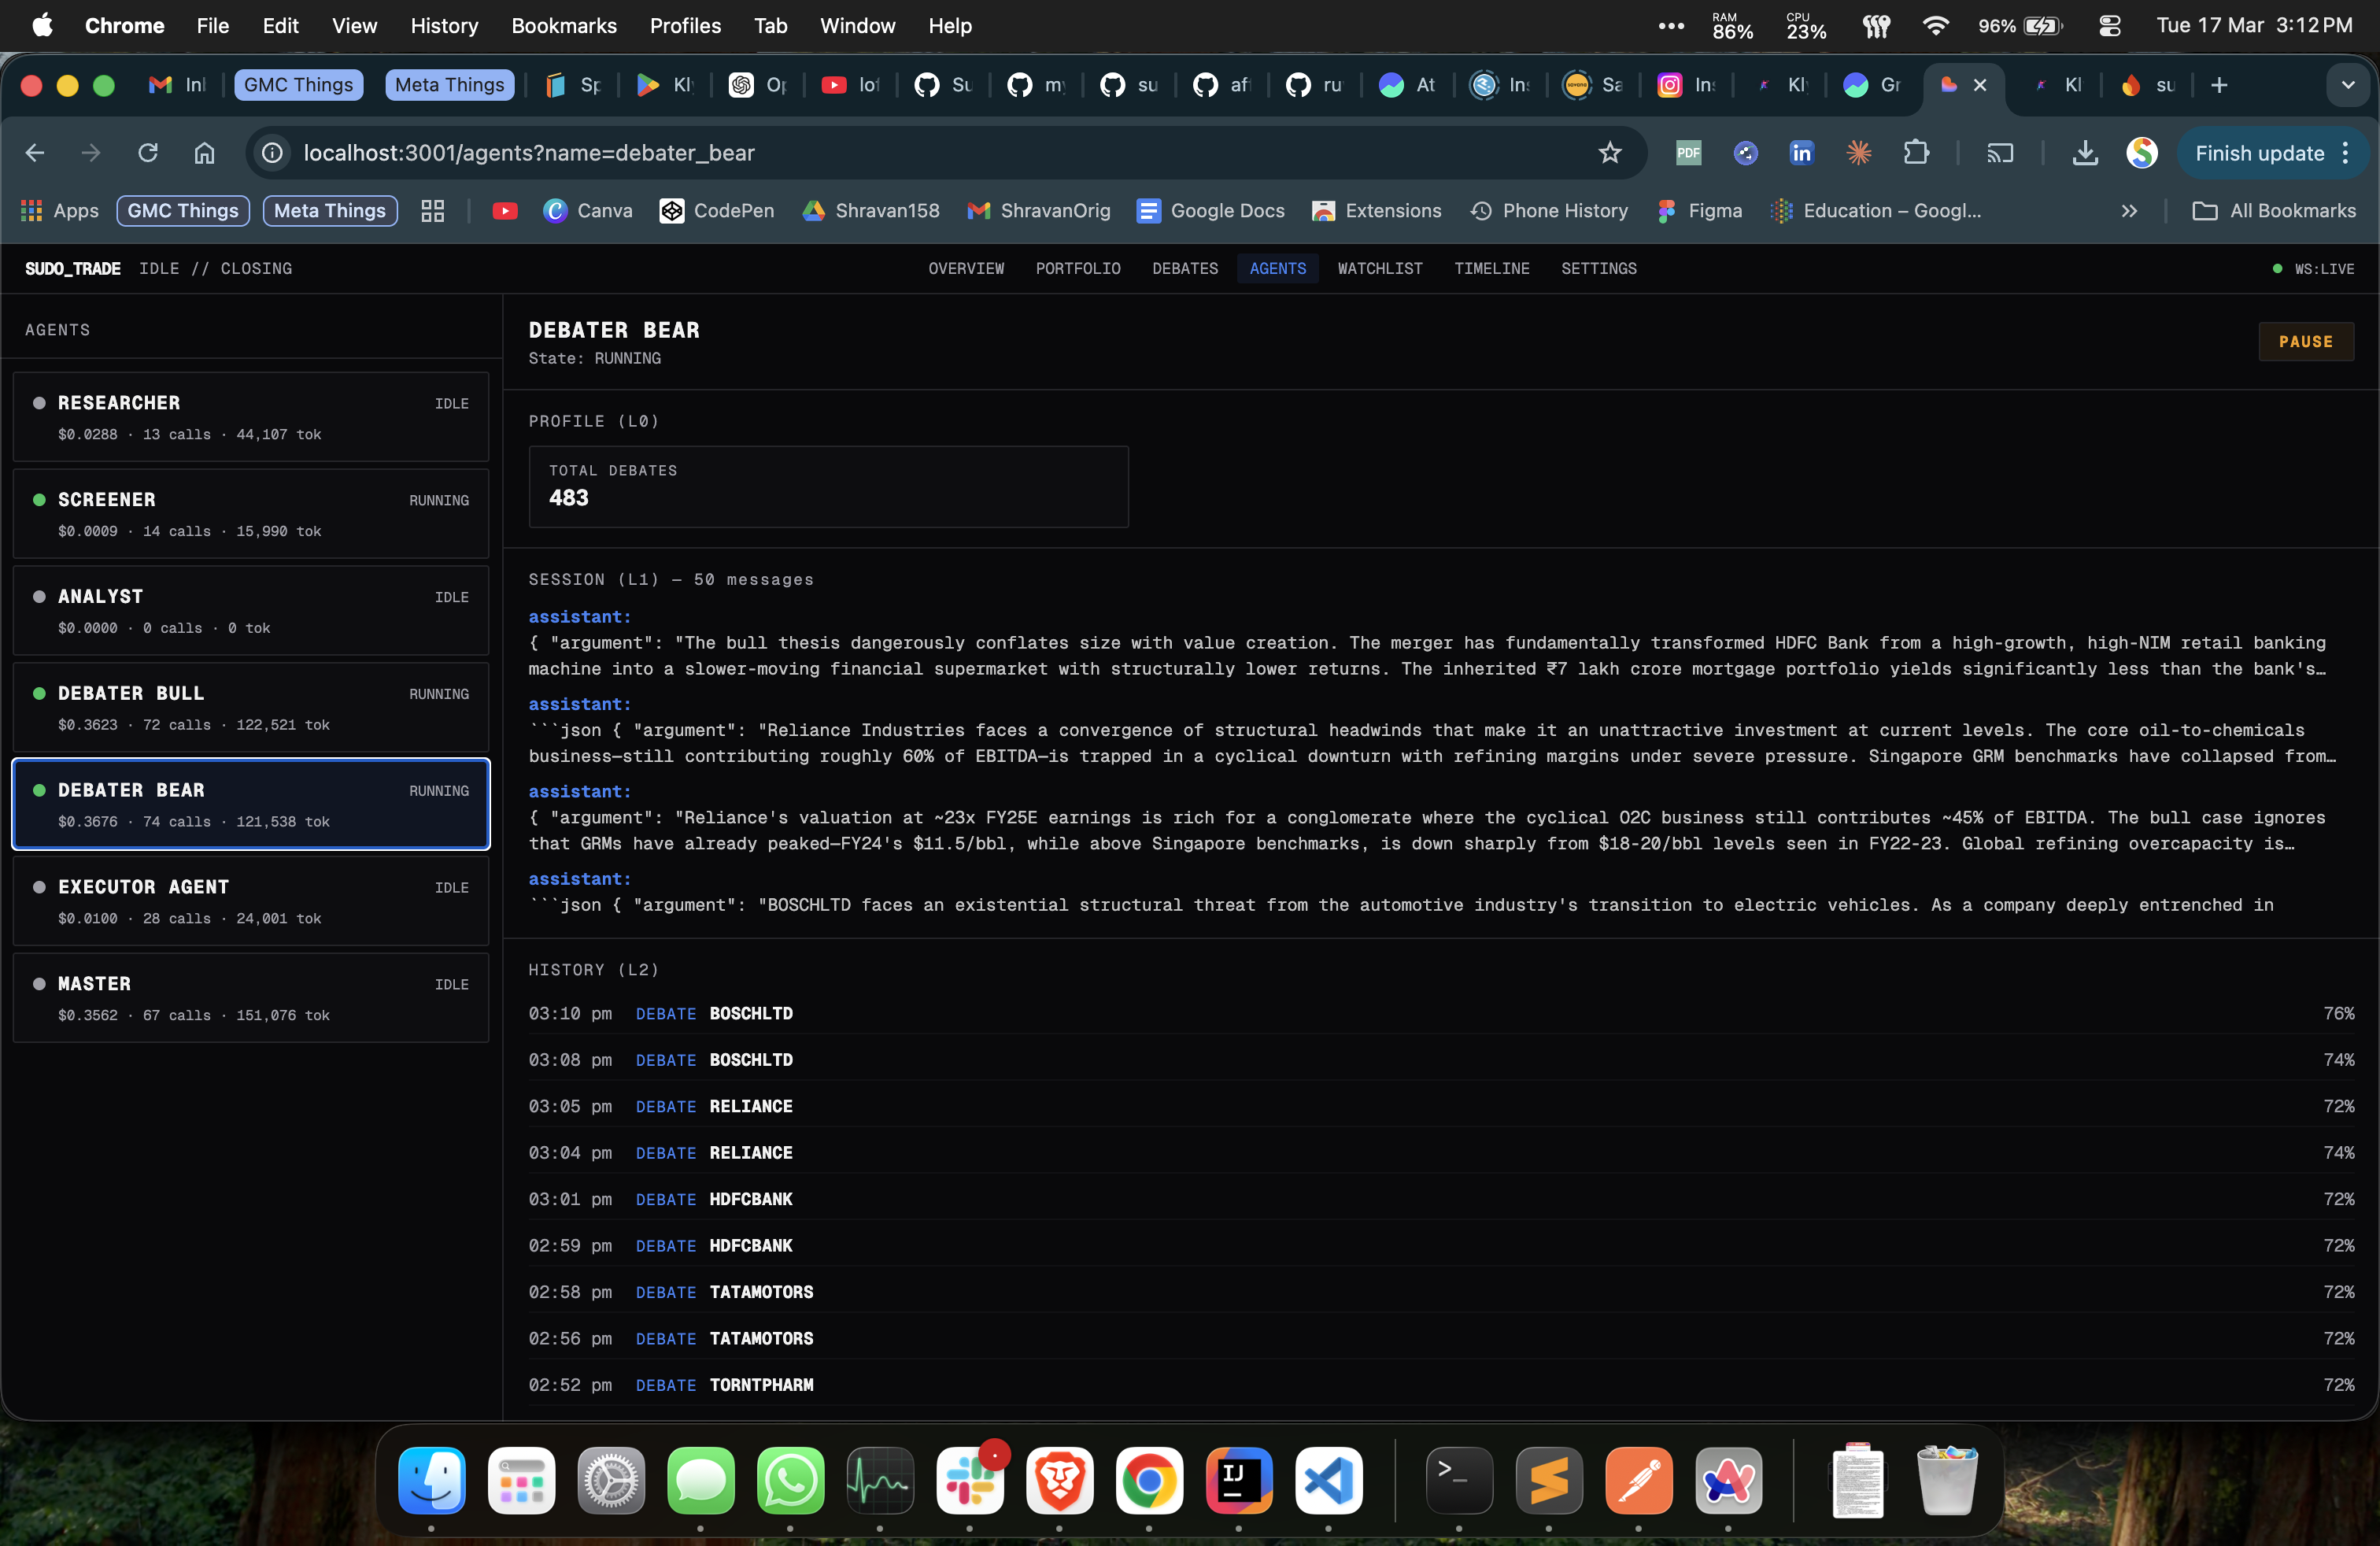Click the browser back arrow
The height and width of the screenshot is (1546, 2380).
click(35, 153)
